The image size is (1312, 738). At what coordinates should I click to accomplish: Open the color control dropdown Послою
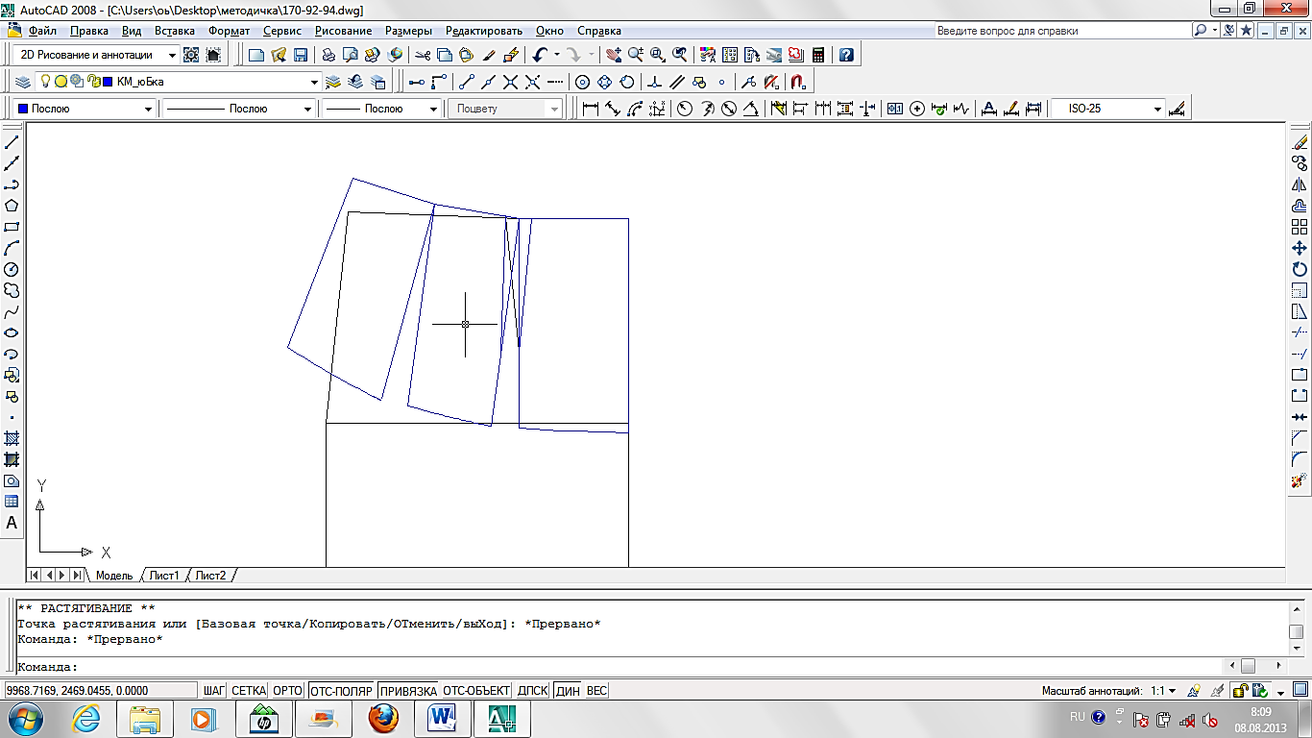tap(85, 109)
